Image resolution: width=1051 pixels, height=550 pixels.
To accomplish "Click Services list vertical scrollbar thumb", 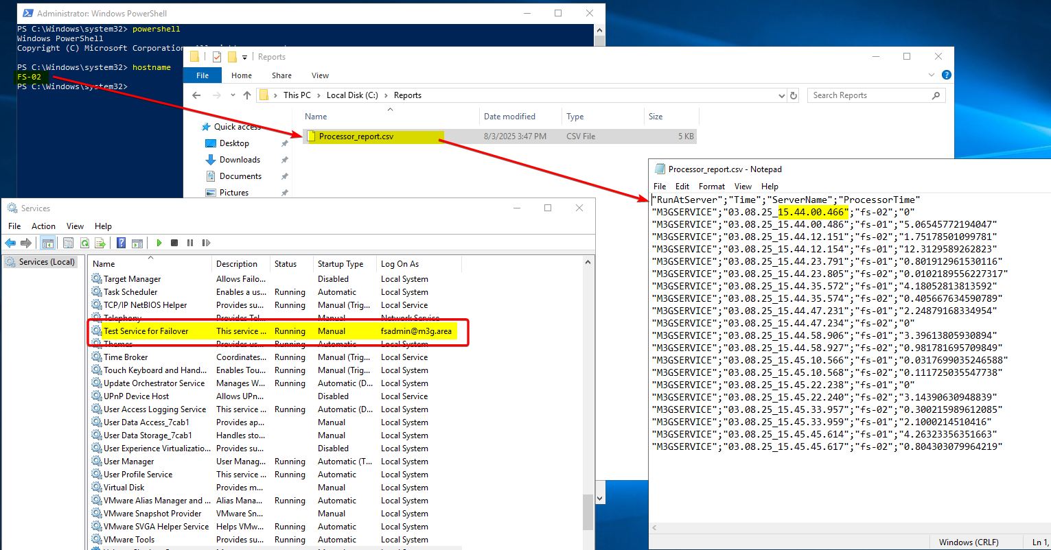I will coord(588,512).
